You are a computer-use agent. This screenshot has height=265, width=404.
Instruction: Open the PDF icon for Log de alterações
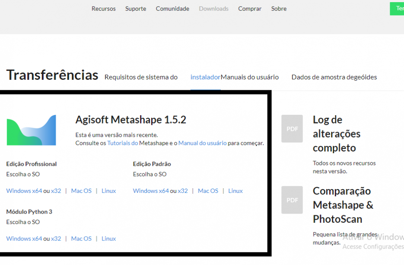[x=292, y=129]
